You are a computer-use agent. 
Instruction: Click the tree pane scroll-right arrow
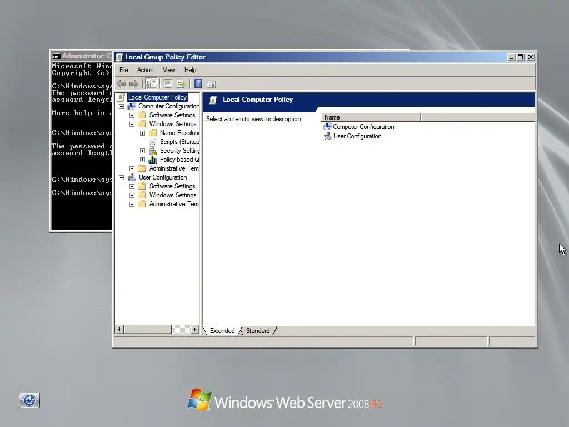[195, 329]
